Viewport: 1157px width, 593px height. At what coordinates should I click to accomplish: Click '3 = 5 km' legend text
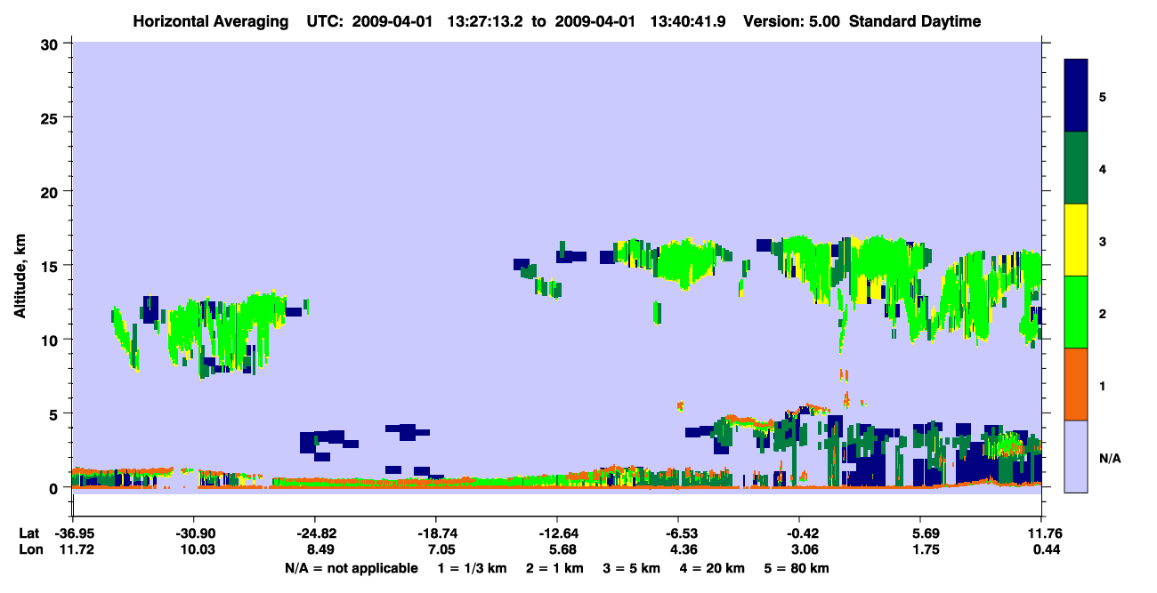click(x=634, y=568)
